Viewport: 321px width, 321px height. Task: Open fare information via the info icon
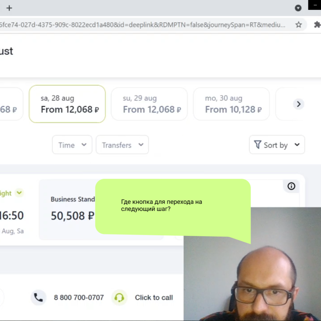(291, 186)
